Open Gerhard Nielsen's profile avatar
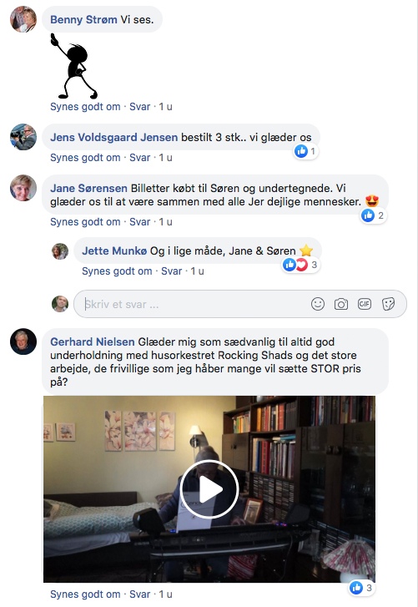418x607 pixels. pos(23,341)
